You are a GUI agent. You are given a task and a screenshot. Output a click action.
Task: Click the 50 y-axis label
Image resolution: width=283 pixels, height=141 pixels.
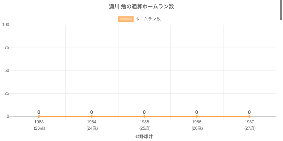point(7,70)
